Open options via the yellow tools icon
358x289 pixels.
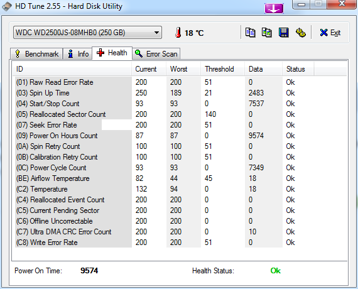(x=301, y=33)
